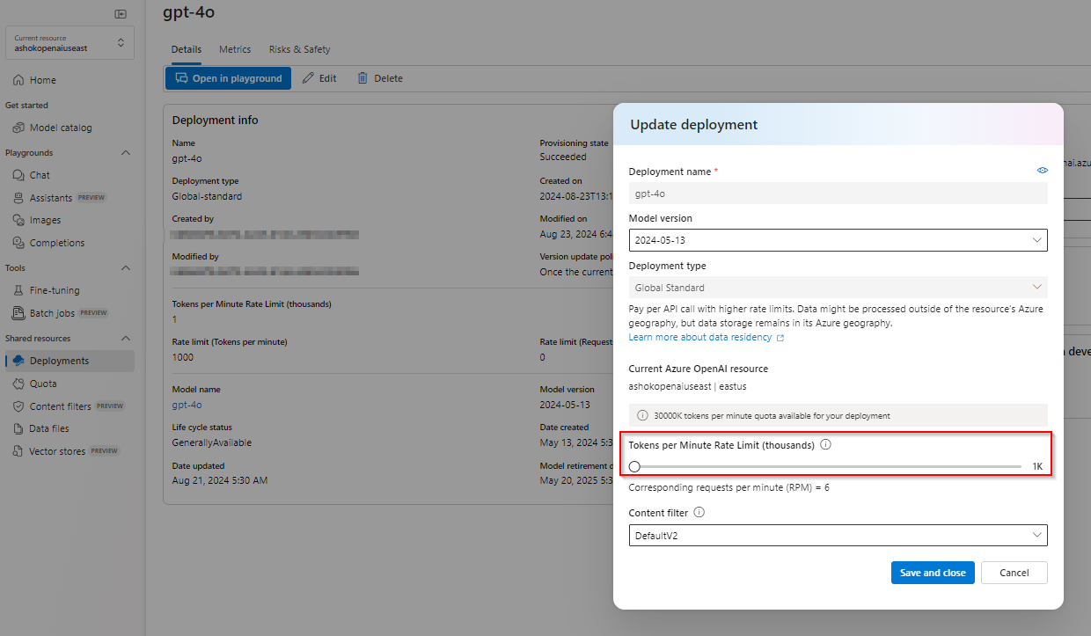This screenshot has width=1091, height=636.
Task: Open the Current resource selector
Action: [70, 43]
